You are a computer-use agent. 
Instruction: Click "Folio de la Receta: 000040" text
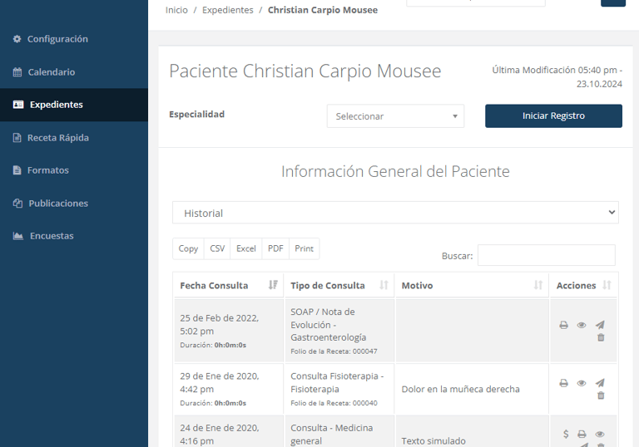pyautogui.click(x=334, y=403)
